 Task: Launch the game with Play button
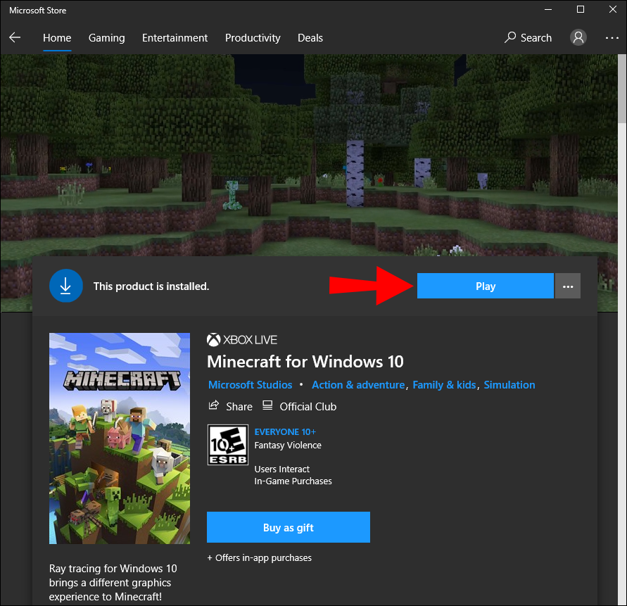(485, 286)
